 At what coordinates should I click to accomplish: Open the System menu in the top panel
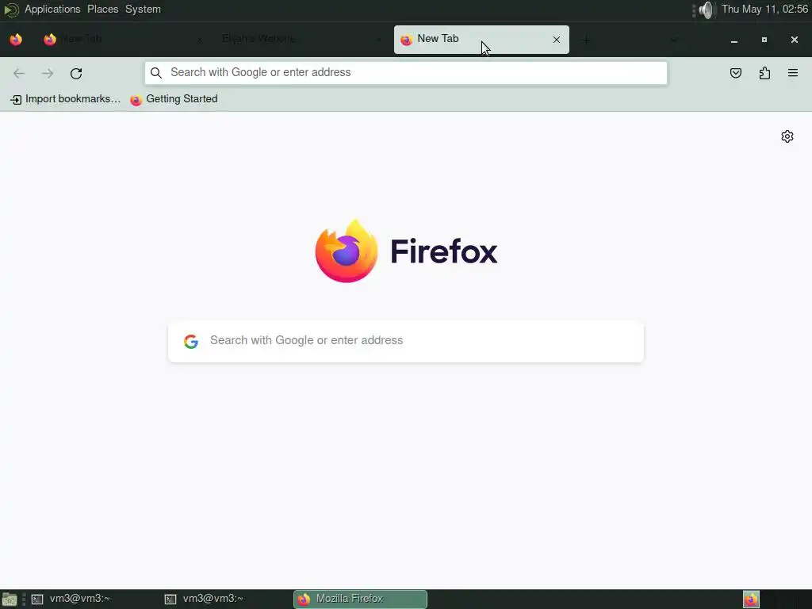click(x=143, y=10)
